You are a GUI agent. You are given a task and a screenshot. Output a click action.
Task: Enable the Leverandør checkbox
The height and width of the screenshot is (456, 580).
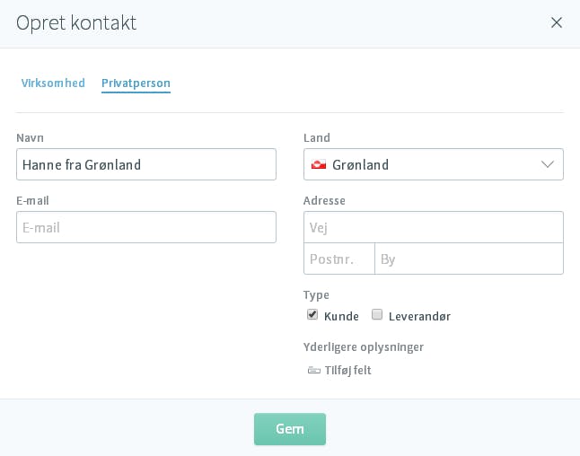[377, 315]
